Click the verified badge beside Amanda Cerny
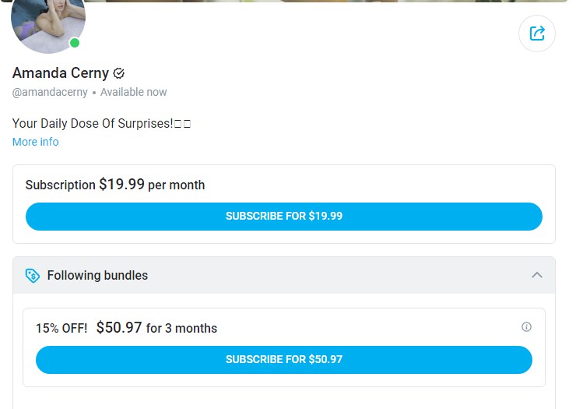Image resolution: width=576 pixels, height=409 pixels. 118,73
